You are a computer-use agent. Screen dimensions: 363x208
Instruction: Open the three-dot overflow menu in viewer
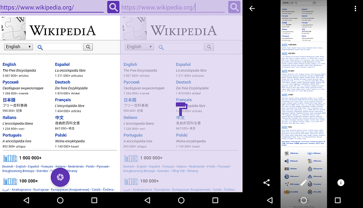[x=355, y=9]
